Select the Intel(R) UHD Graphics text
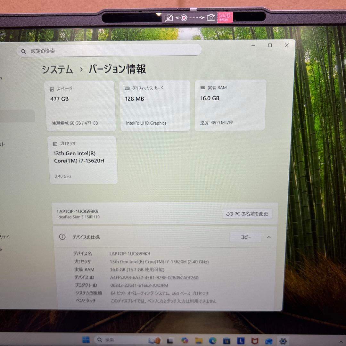Image resolution: width=346 pixels, height=346 pixels. click(x=146, y=123)
